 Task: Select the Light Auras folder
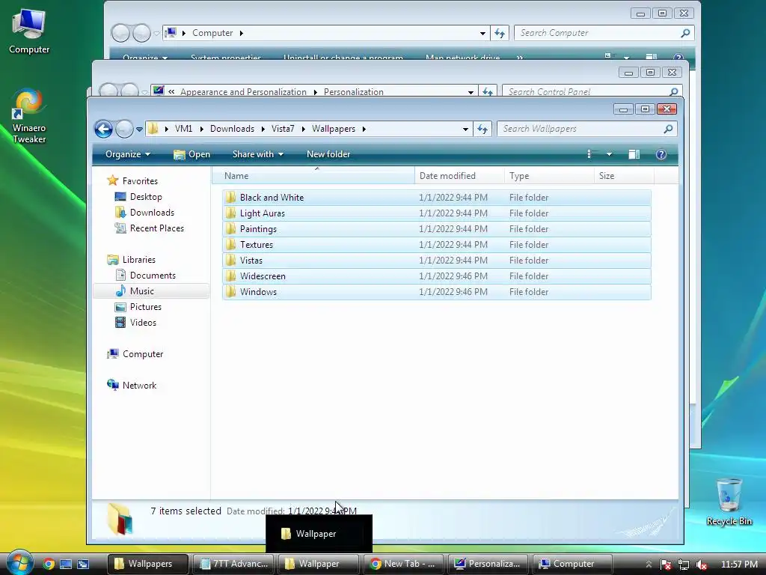437,213
